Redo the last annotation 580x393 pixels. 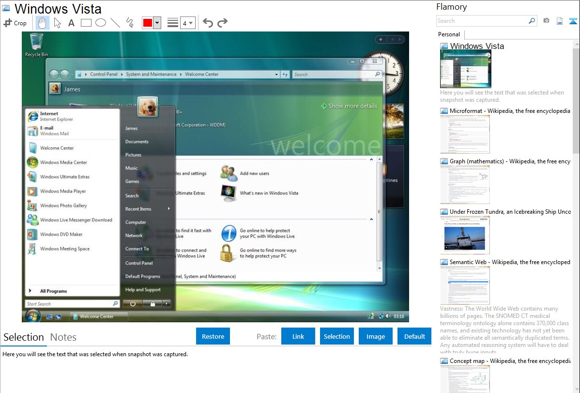point(222,23)
